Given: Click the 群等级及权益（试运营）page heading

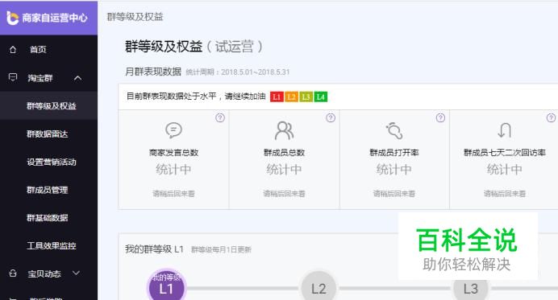Looking at the screenshot, I should pos(194,47).
